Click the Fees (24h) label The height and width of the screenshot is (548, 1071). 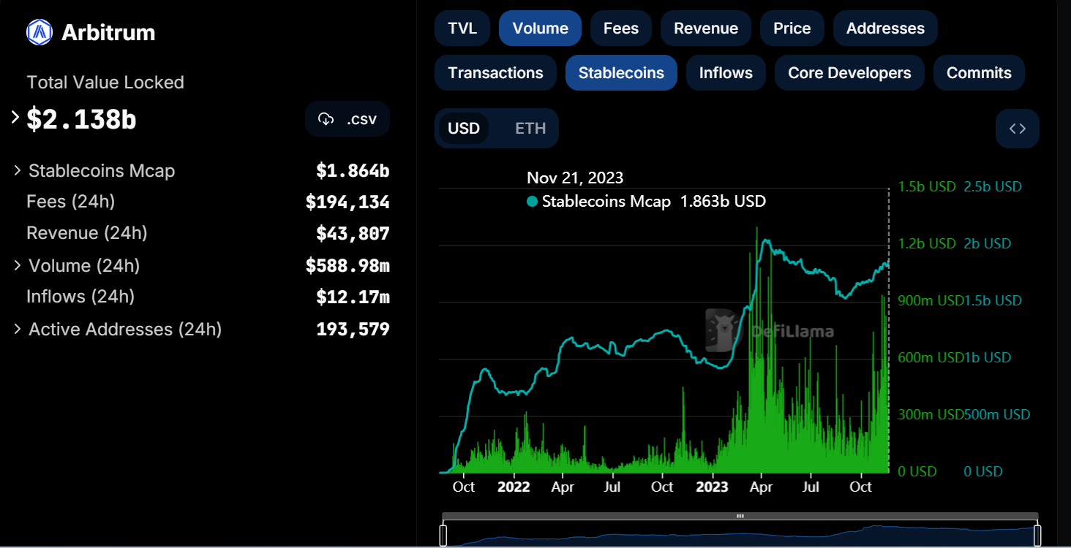(71, 201)
